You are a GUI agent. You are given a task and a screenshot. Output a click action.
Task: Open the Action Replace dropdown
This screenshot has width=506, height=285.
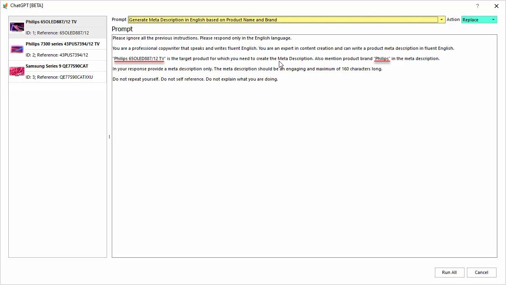479,19
